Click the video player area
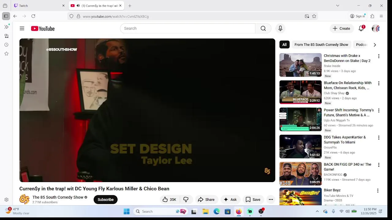The height and width of the screenshot is (220, 392). [x=147, y=110]
